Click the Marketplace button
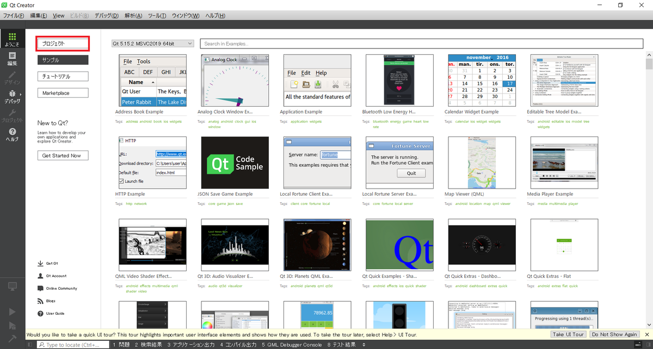 [x=63, y=93]
